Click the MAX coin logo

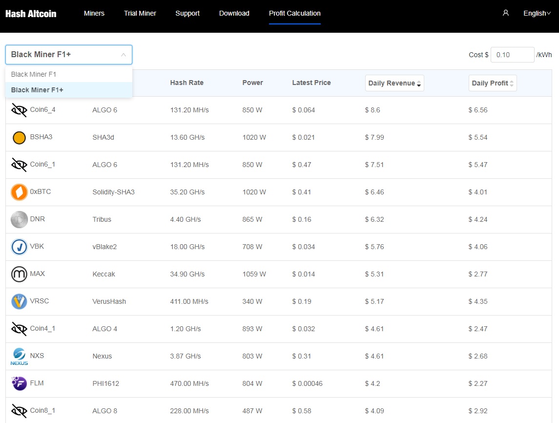click(x=19, y=275)
